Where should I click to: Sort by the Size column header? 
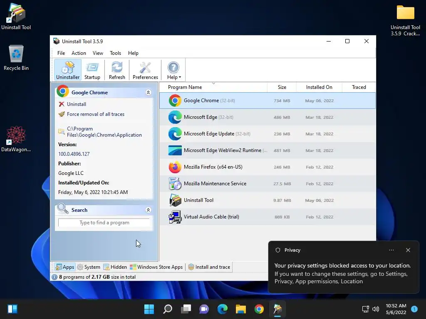[x=282, y=87]
